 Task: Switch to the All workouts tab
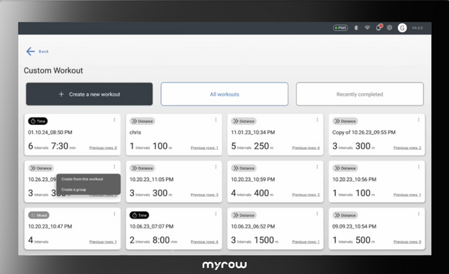tap(224, 94)
